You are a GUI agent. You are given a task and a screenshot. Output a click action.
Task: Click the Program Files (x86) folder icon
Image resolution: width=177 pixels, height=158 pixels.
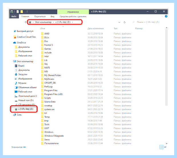pyautogui.click(x=42, y=94)
